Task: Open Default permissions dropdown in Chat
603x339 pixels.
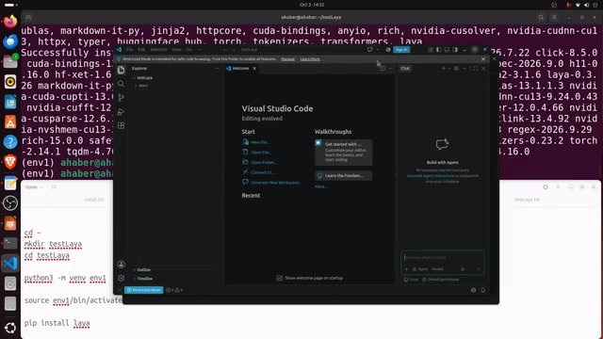Action: pos(440,280)
